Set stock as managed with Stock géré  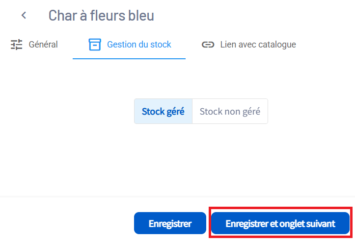click(x=163, y=112)
